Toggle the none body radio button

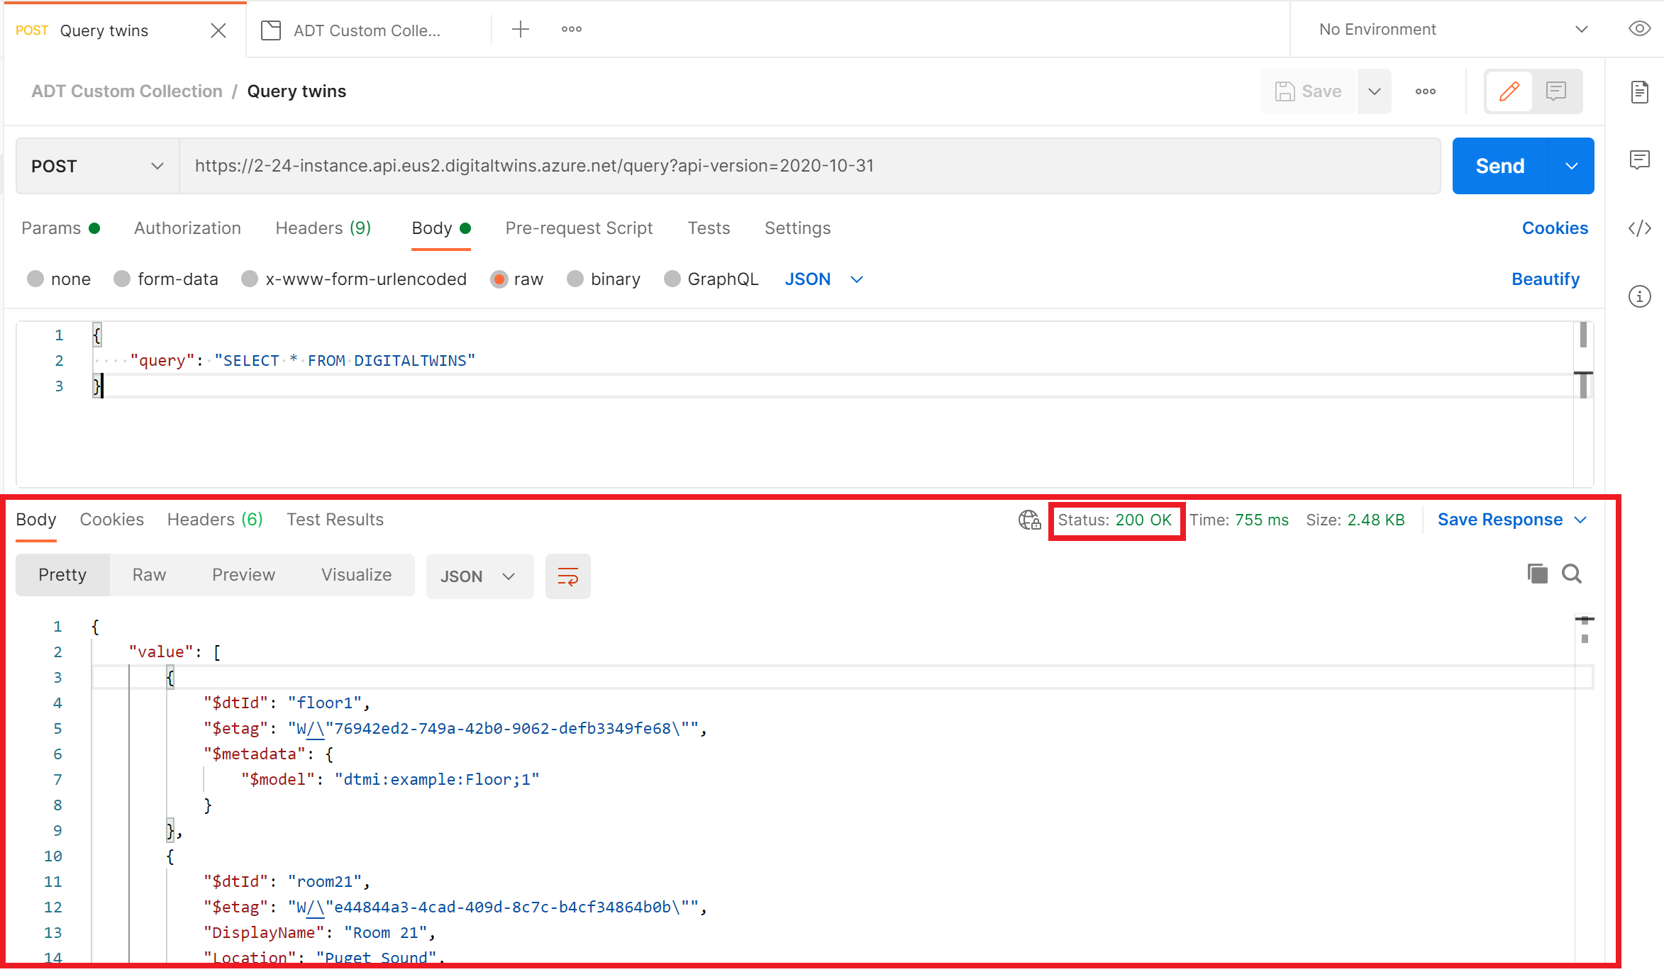click(x=36, y=279)
